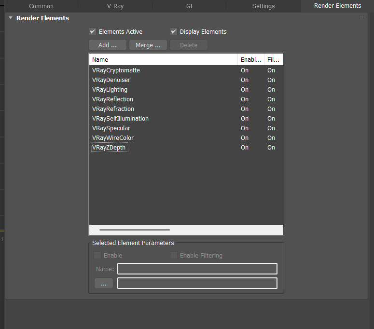Click Enabled On value for VRayDenoiser
The height and width of the screenshot is (329, 374).
[x=245, y=80]
